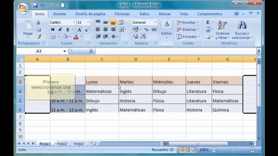Open Número dialog launcher
The width and height of the screenshot is (278, 156).
click(x=156, y=43)
